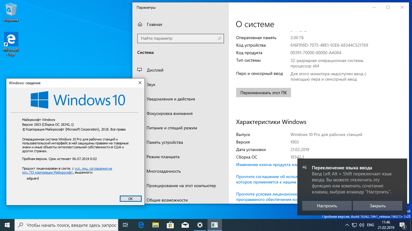Click the 18342.1 OS build value in Settings
This screenshot has height=231, width=412.
click(297, 157)
